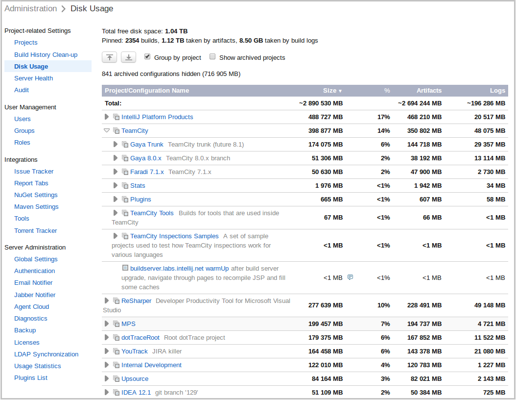Enable Show archived projects
Screen dimensions: 516x401
(x=212, y=56)
